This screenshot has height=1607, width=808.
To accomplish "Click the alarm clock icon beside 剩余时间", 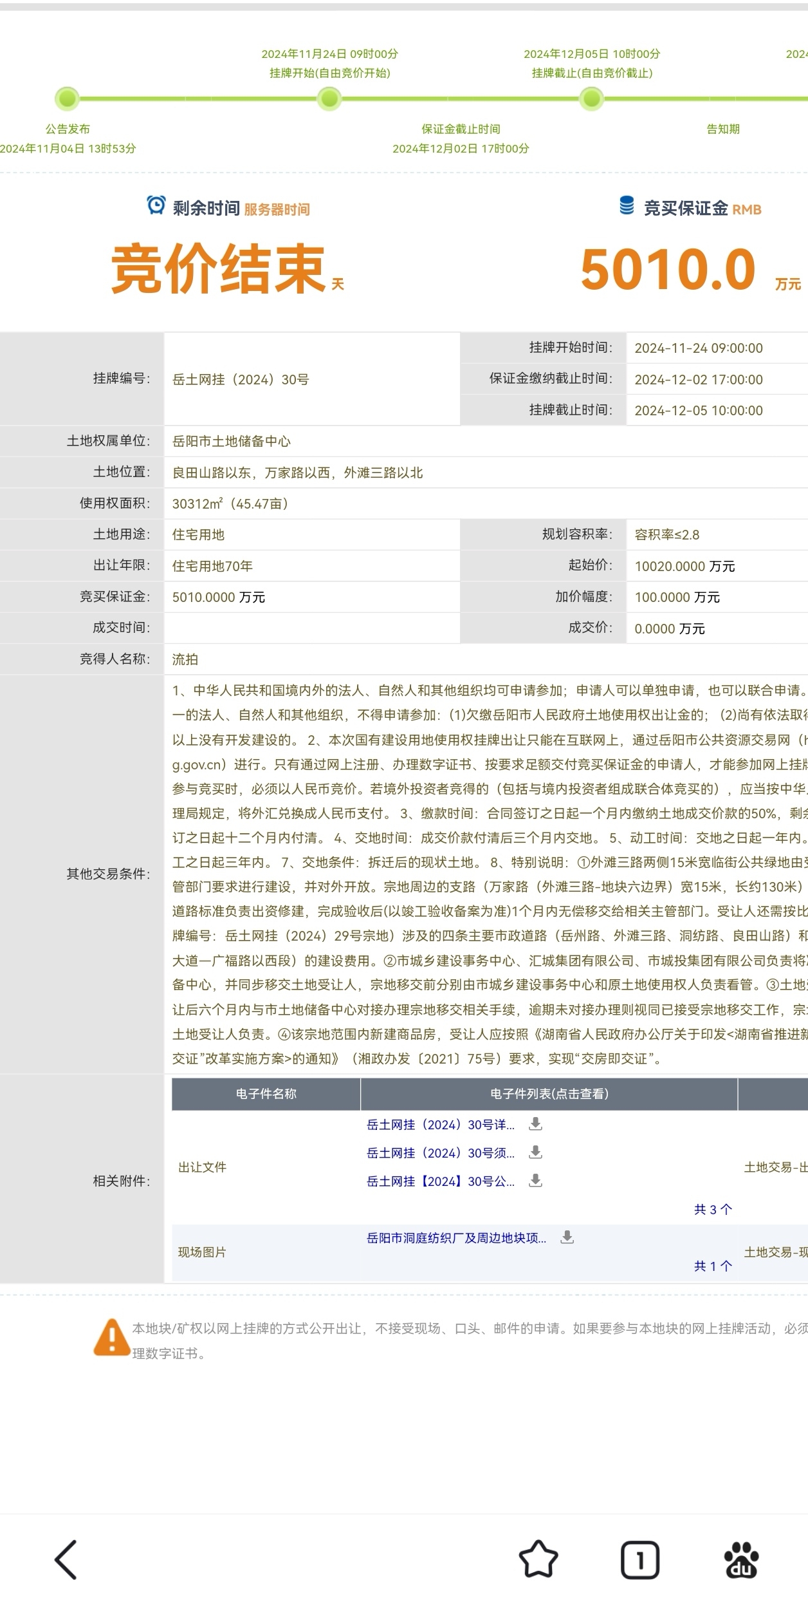I will click(x=156, y=205).
